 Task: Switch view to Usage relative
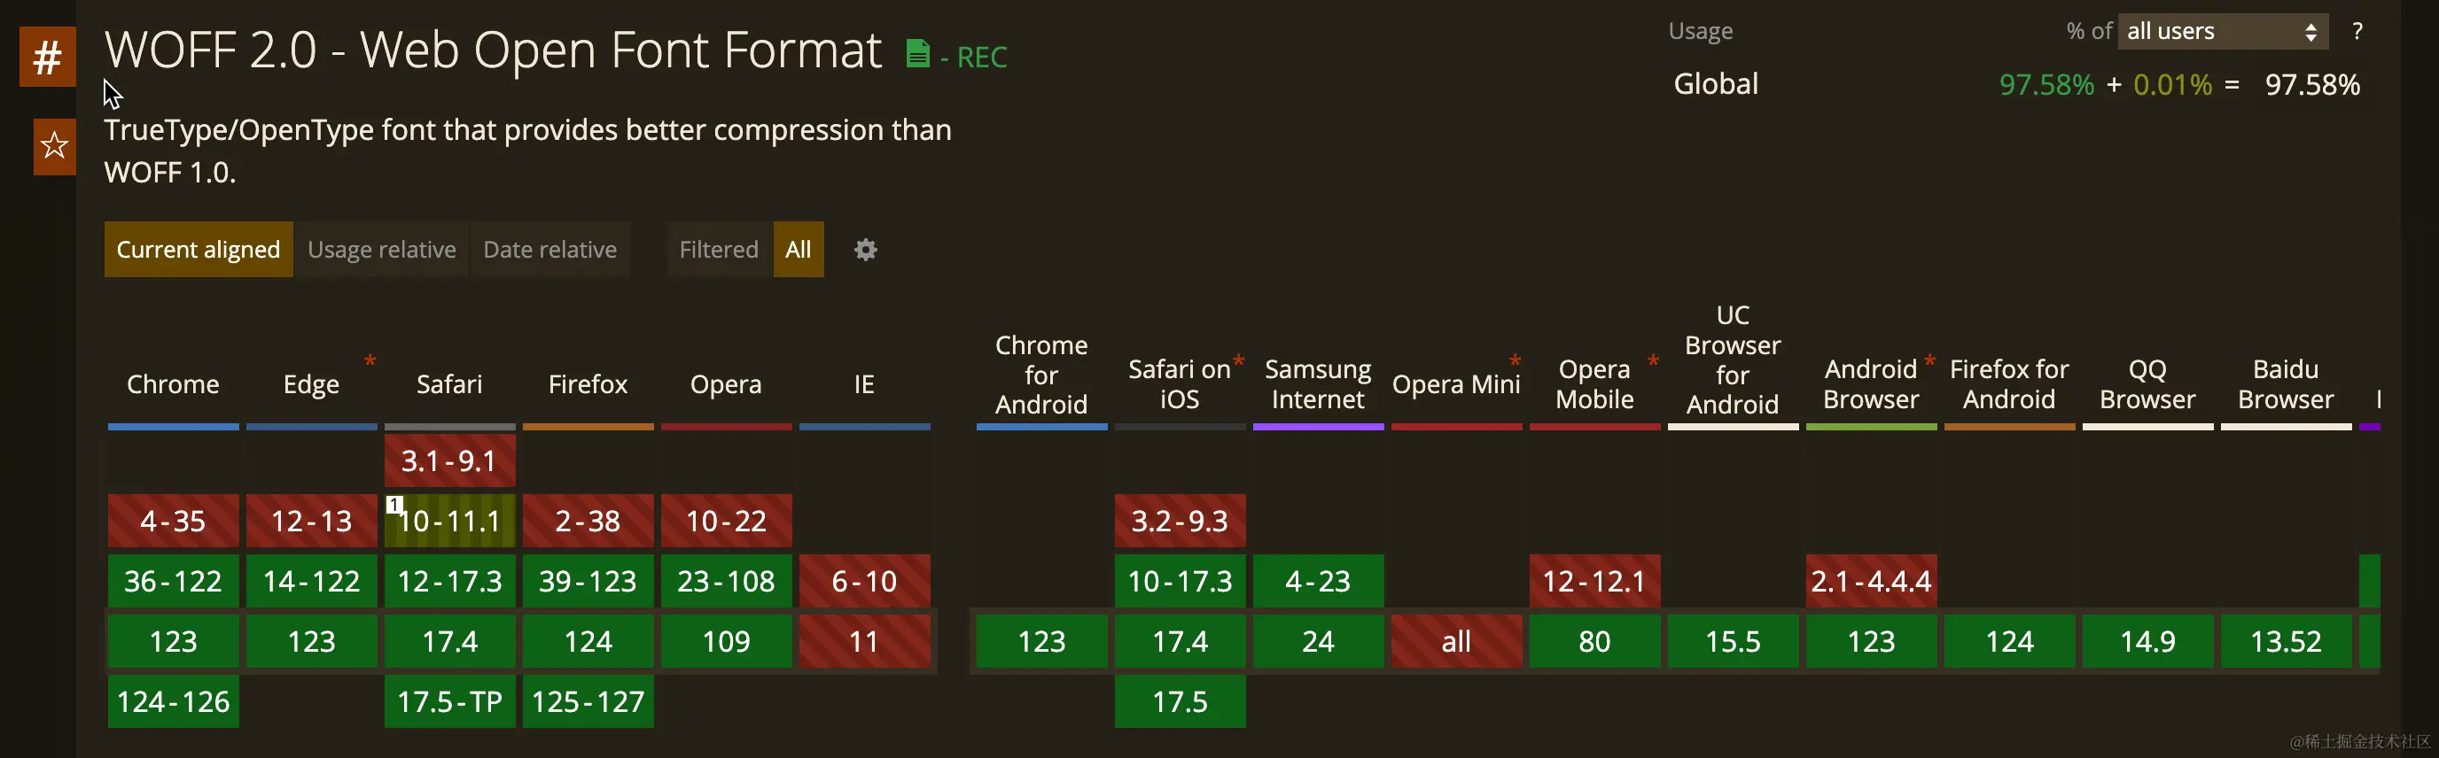382,250
